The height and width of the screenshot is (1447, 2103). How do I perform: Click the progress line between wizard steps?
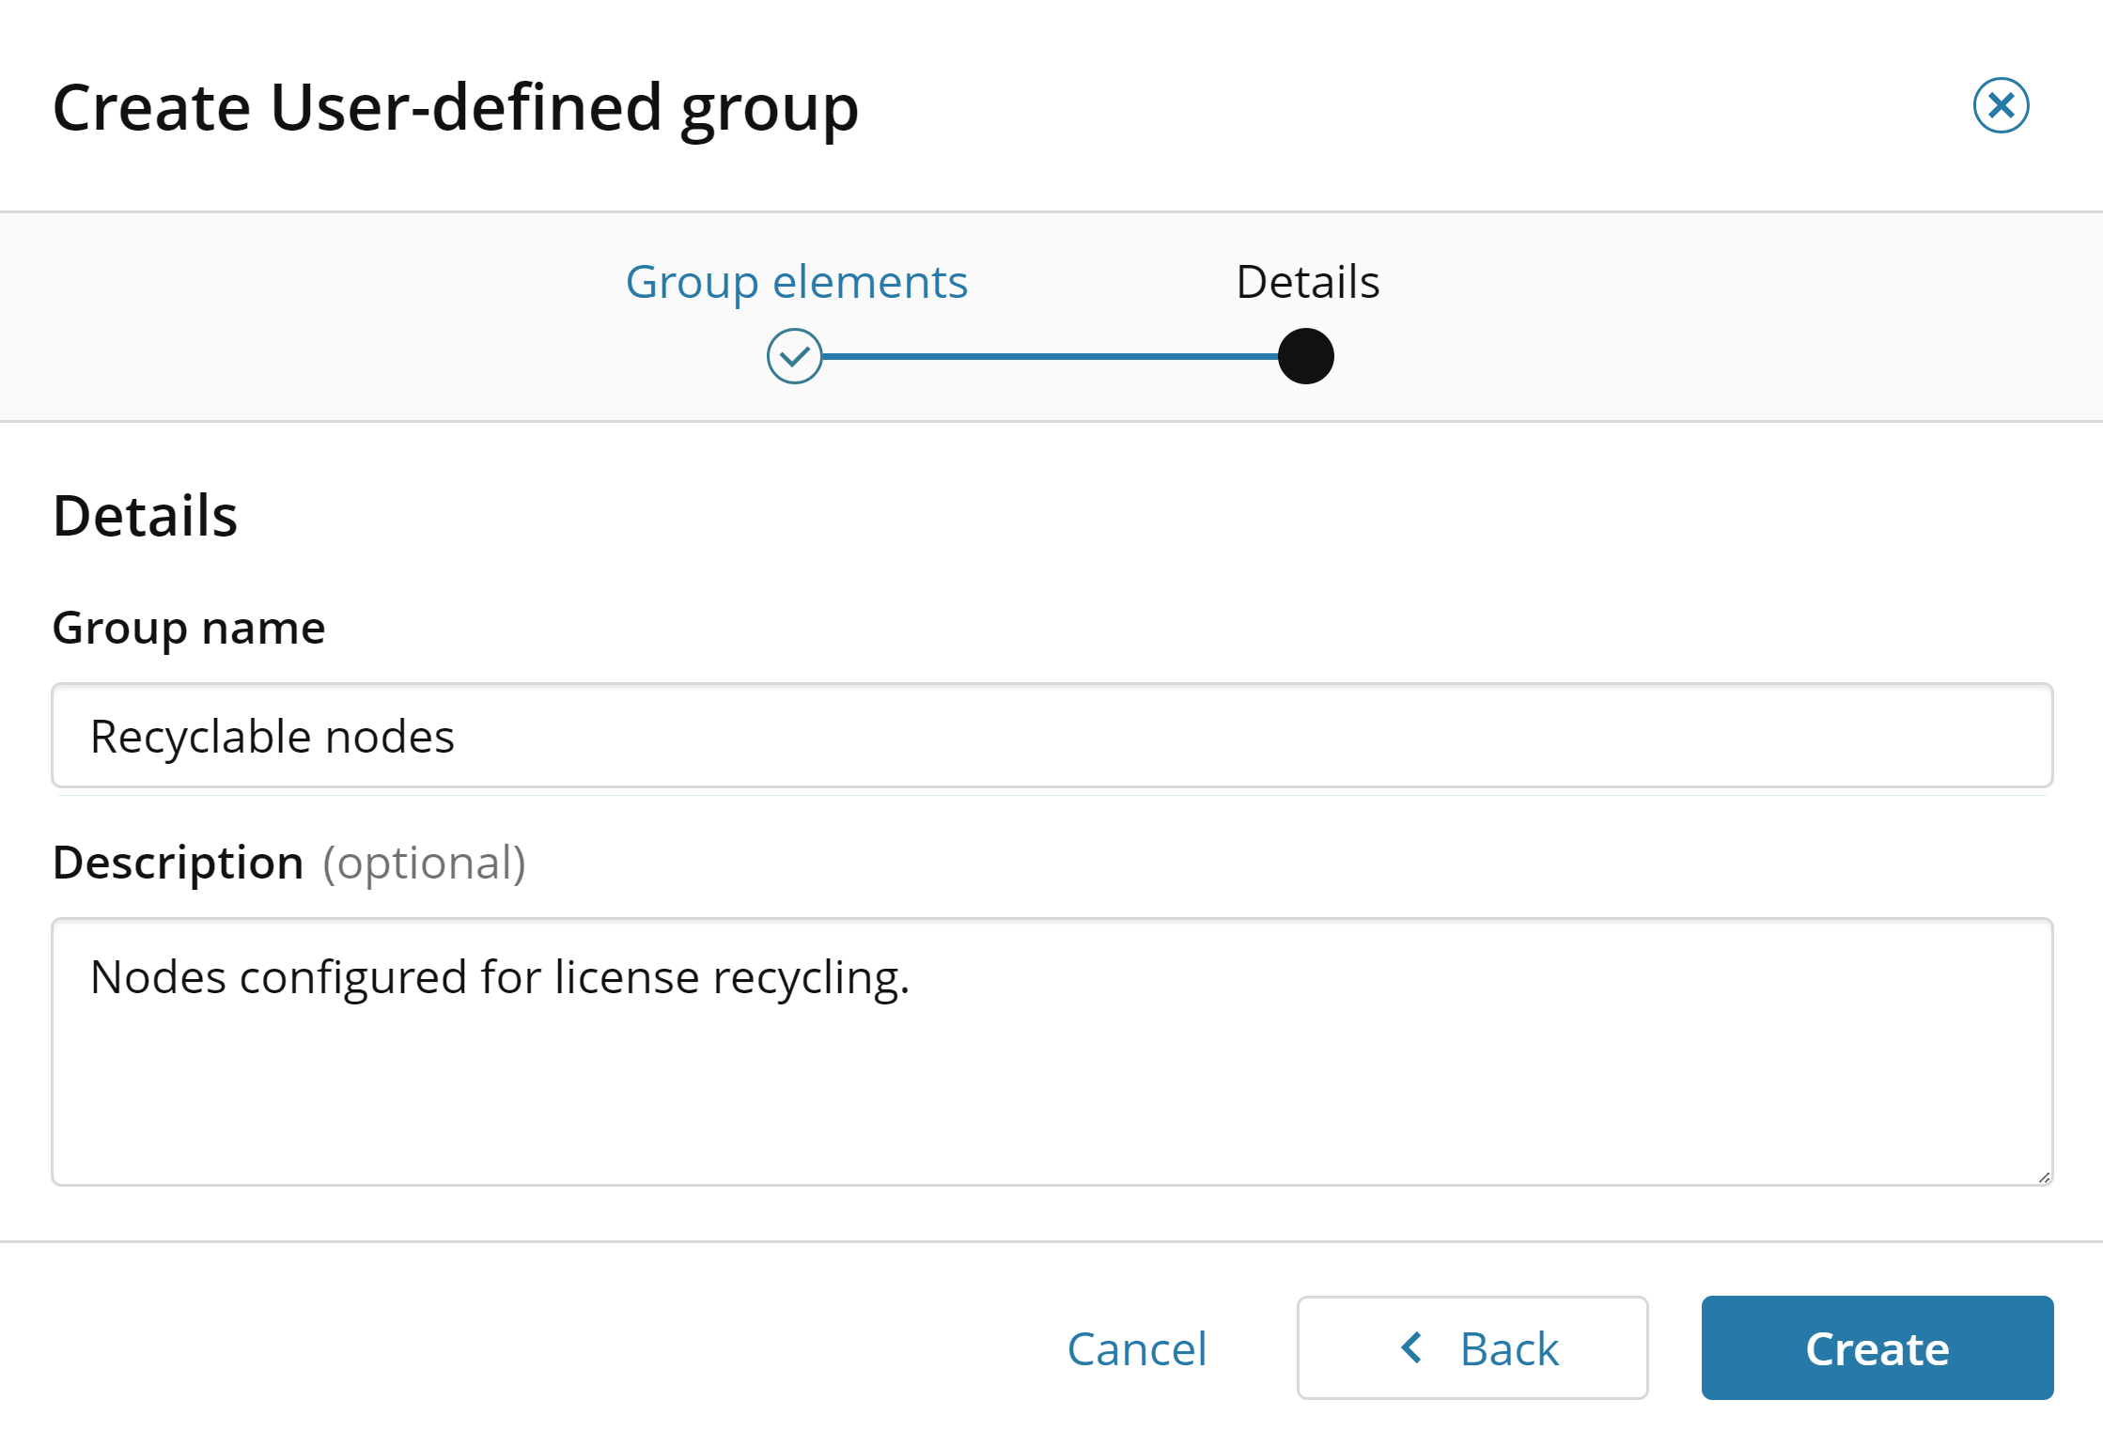(1050, 356)
